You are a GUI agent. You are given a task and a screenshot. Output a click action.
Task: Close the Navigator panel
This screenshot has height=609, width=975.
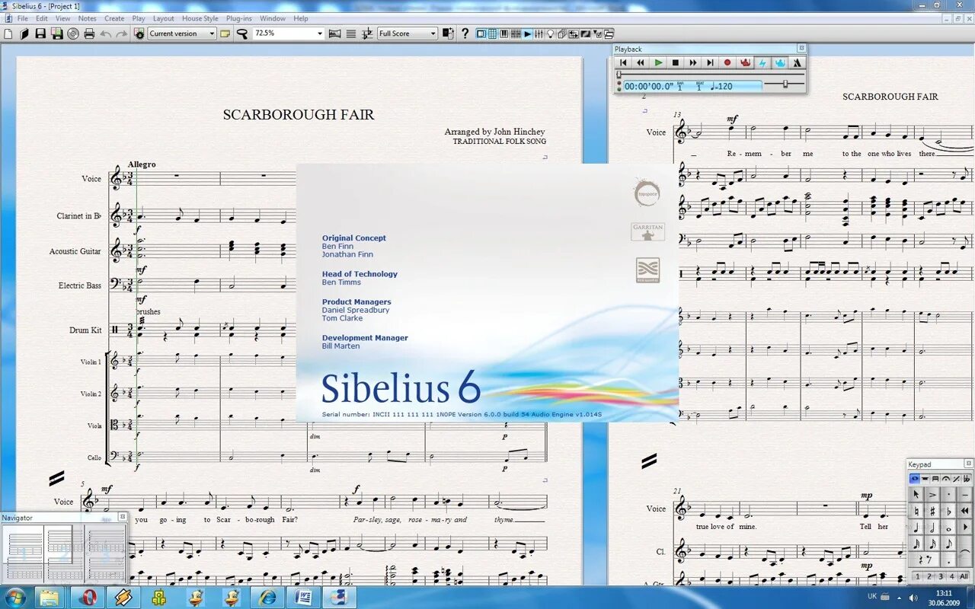point(122,517)
